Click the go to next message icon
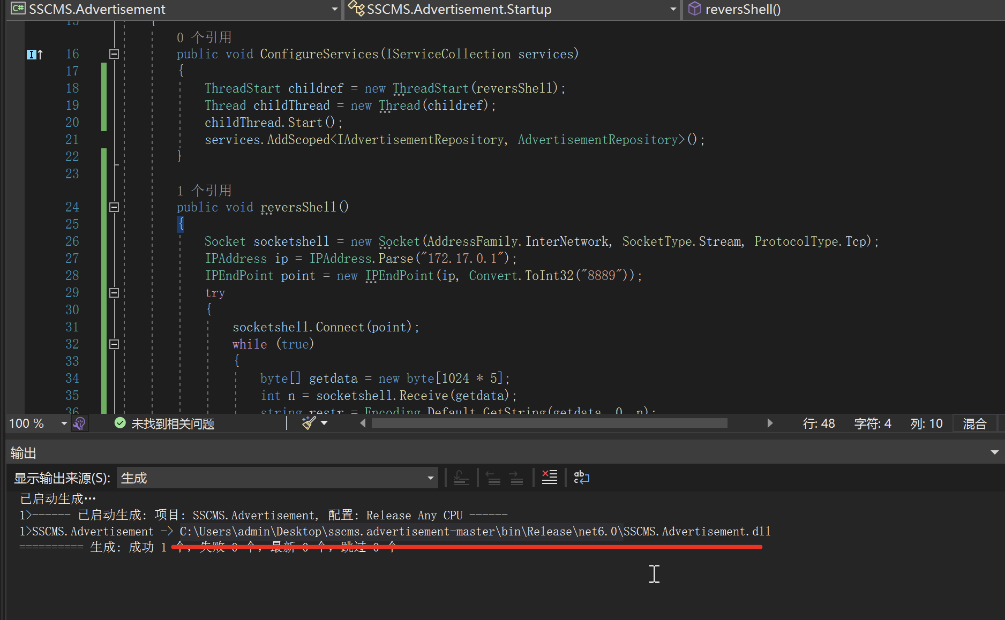The height and width of the screenshot is (620, 1005). [516, 478]
